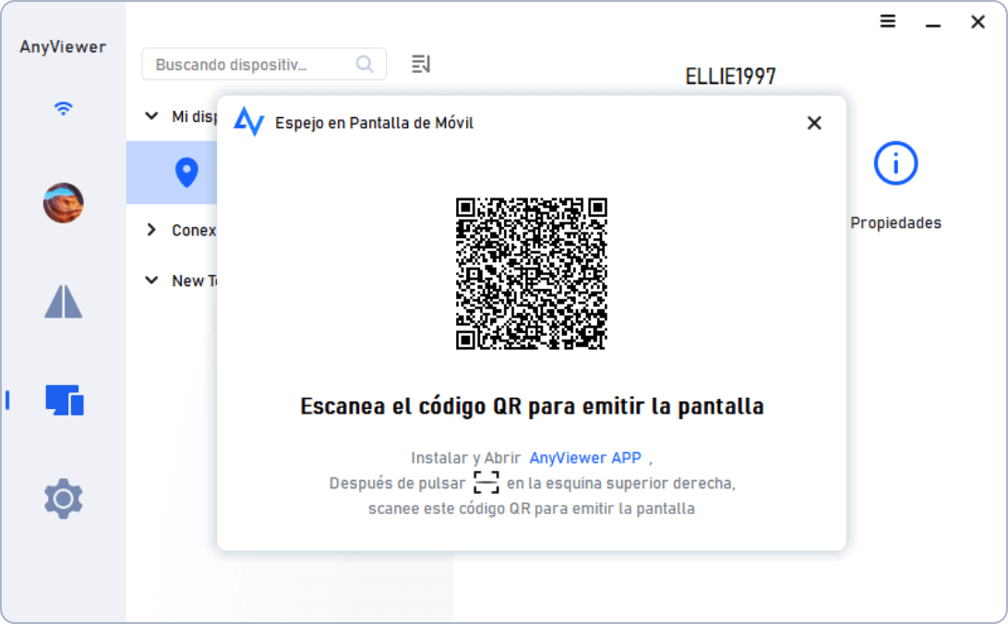Open the hamburger menu in title bar

pos(888,21)
